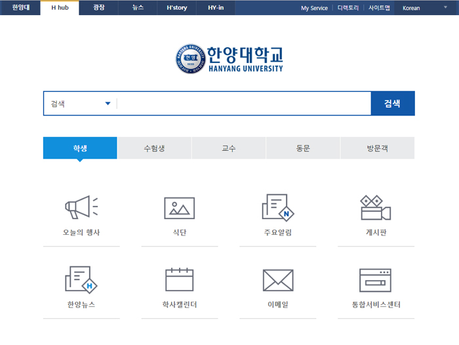Image resolution: width=459 pixels, height=345 pixels.
Task: Open the 식단 picture icon
Action: tap(180, 208)
